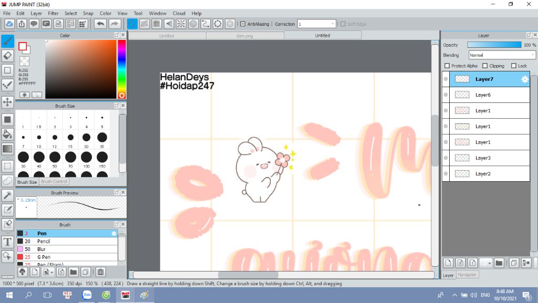Screen dimensions: 538x303
Task: Click the Redo arrow in toolbar
Action: [115, 24]
